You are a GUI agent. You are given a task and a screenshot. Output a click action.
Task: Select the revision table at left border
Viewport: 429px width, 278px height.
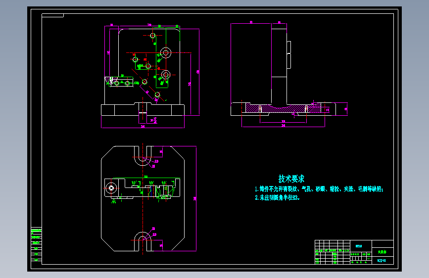[36, 245]
